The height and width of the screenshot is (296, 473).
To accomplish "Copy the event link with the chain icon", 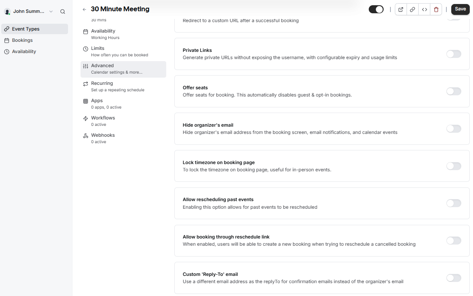I will click(x=412, y=9).
